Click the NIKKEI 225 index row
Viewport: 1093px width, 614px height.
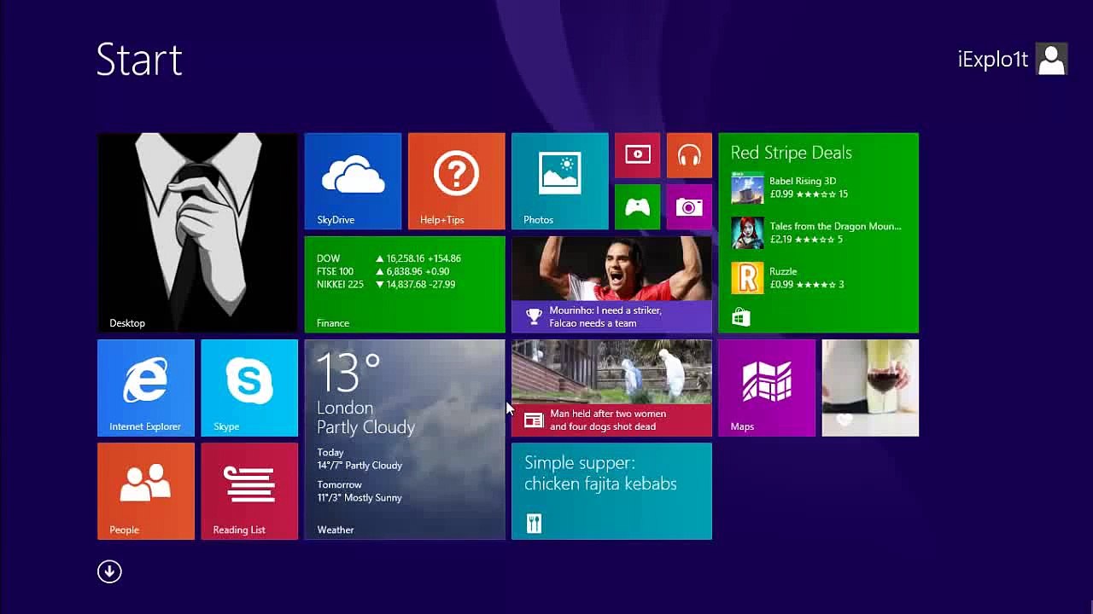(x=386, y=284)
